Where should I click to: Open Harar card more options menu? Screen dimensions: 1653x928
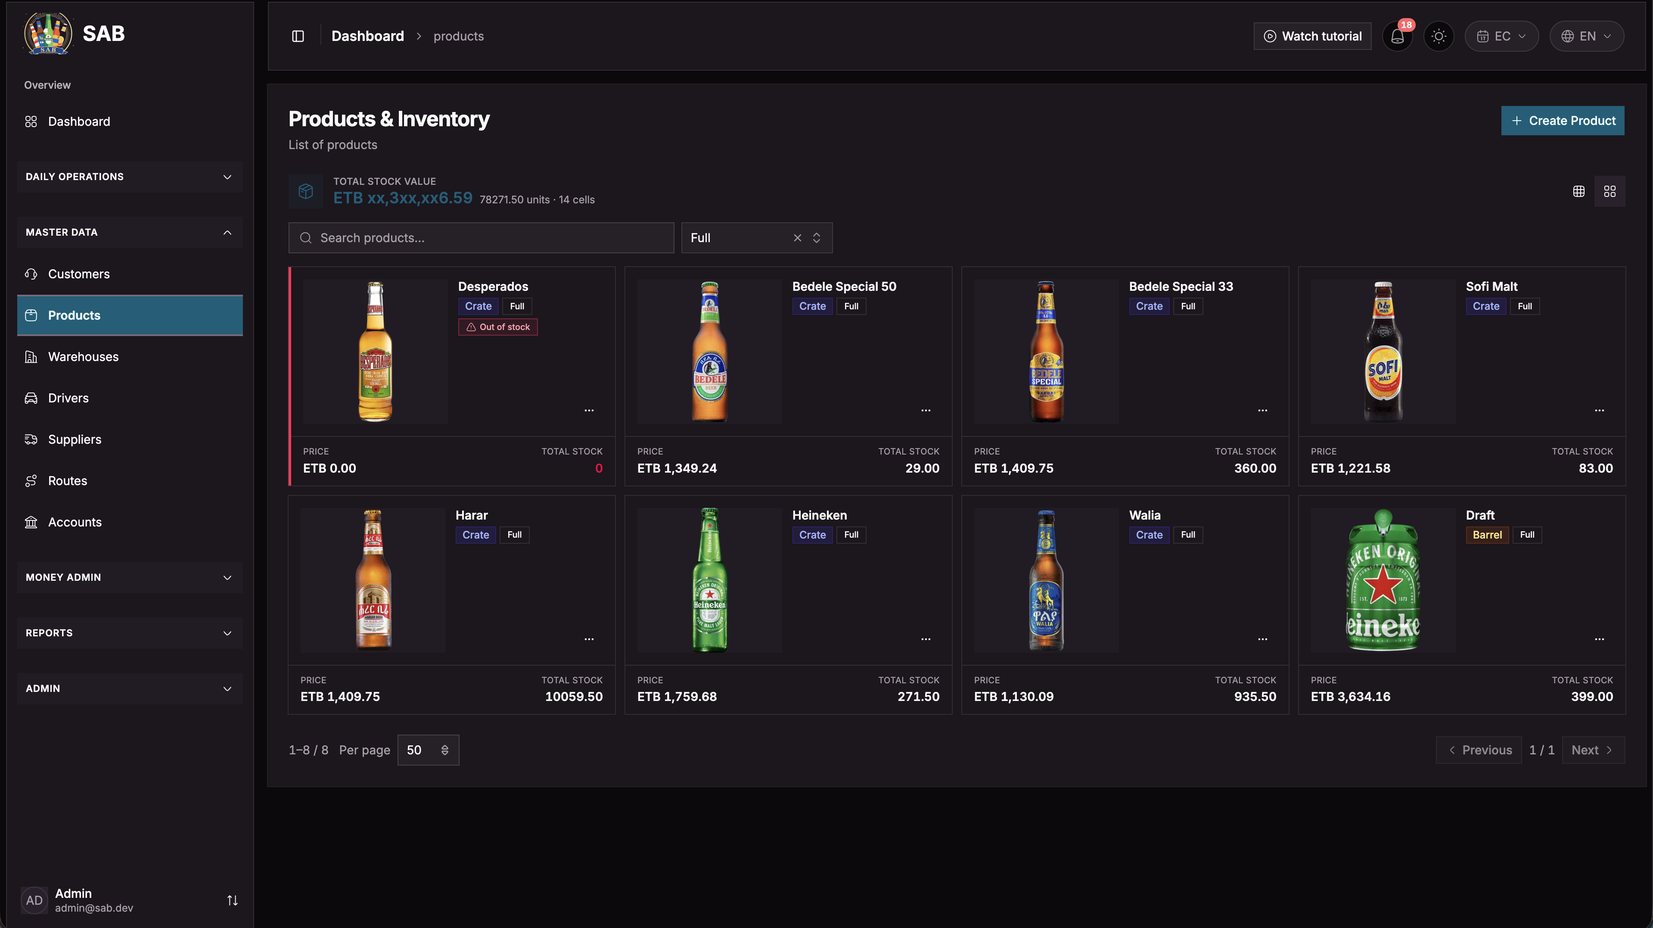(589, 639)
